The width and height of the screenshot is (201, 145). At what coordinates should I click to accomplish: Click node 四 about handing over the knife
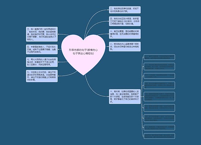point(125,21)
